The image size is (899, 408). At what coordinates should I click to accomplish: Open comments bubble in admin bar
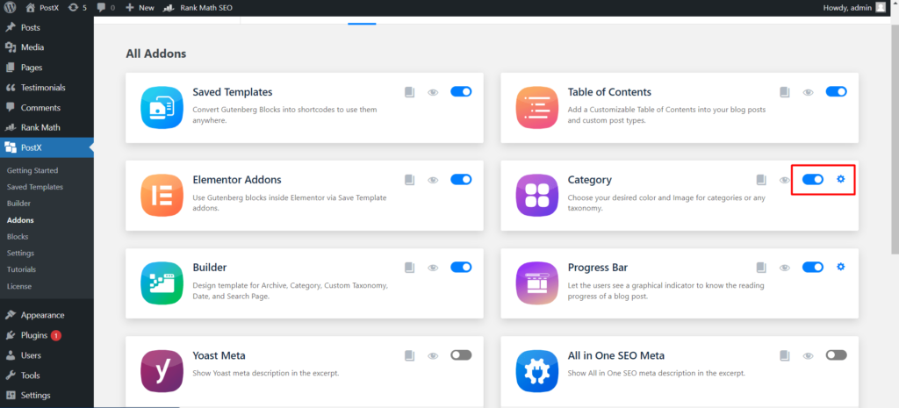click(105, 8)
